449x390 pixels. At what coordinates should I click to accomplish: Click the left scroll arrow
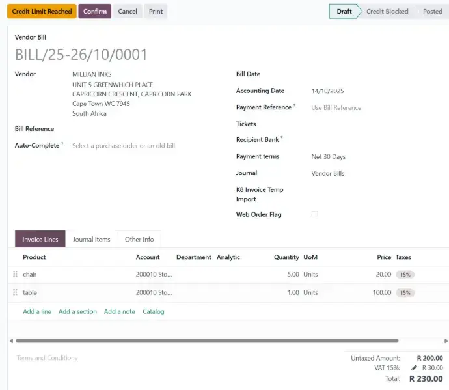coord(10,341)
